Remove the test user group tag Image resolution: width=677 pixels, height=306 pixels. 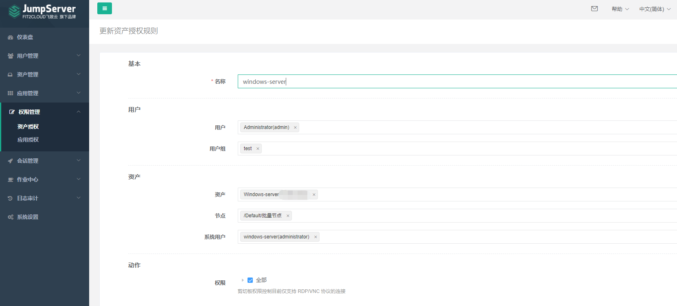coord(258,149)
